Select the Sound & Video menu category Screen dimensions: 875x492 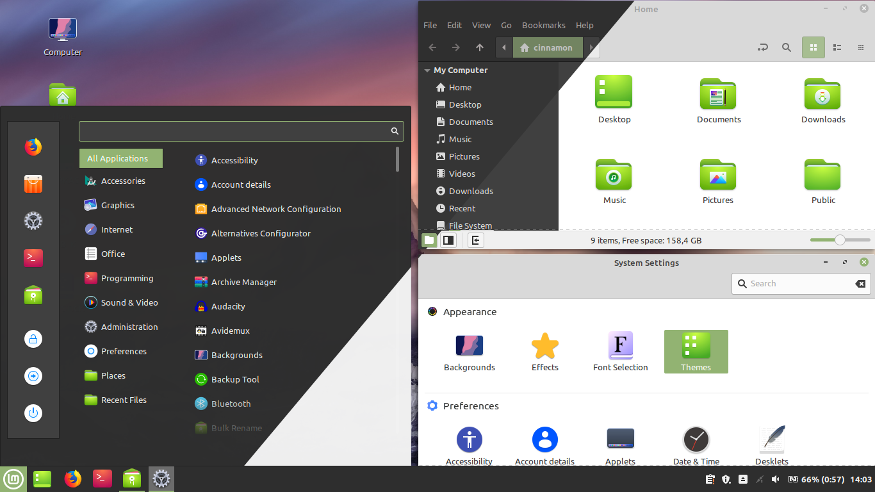click(121, 302)
